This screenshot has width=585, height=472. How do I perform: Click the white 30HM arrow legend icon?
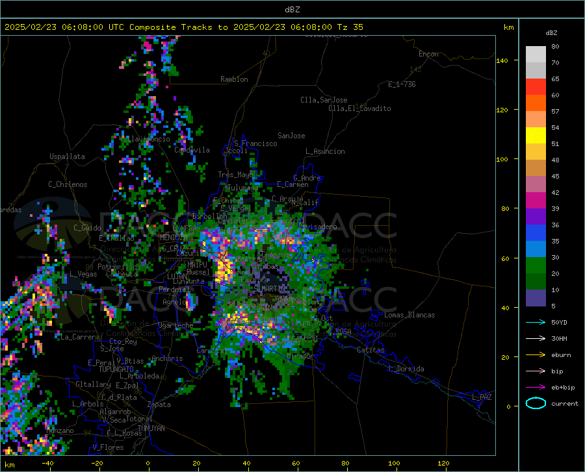536,338
